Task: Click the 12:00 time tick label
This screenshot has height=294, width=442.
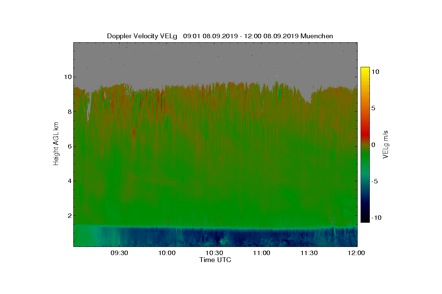Action: (356, 253)
